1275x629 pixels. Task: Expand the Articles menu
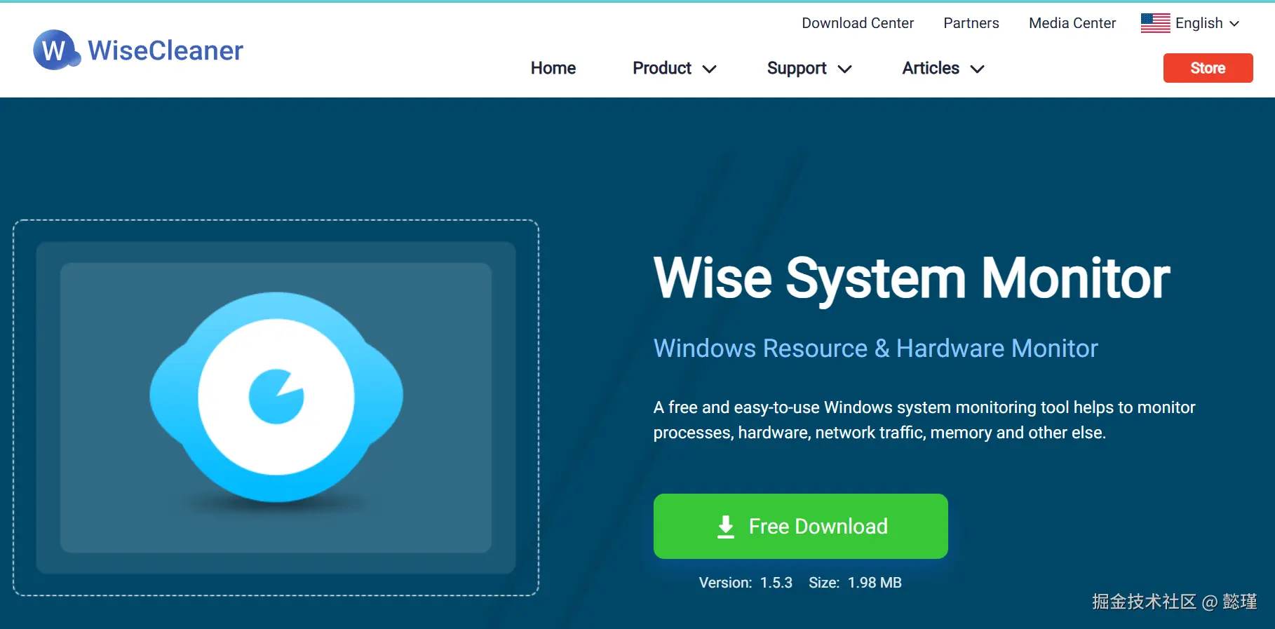coord(943,68)
